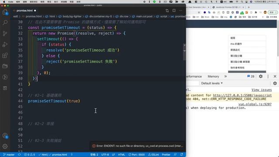Click Port : 5500 Live Server status
Image resolution: width=279 pixels, height=157 pixels.
point(136,155)
